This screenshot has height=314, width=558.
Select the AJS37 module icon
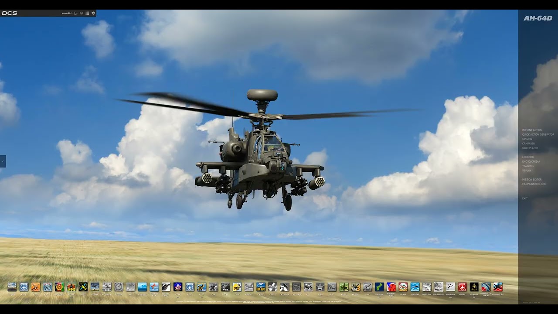83,287
